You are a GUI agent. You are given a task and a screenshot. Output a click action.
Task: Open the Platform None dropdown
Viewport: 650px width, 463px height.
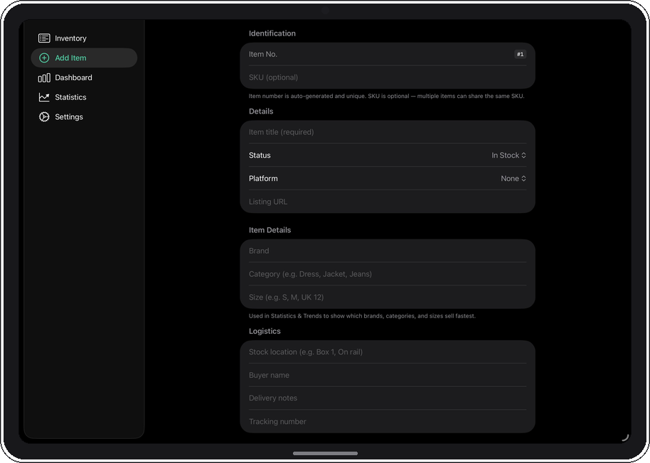tap(513, 178)
